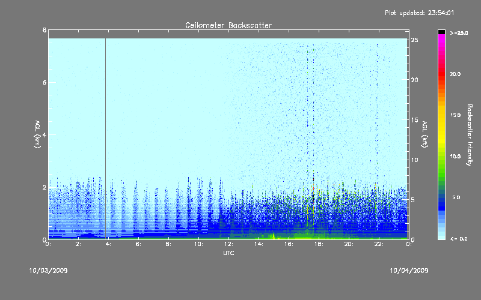Click the green band near 10.0 on colorbar
Image resolution: width=481 pixels, height=300 pixels.
pyautogui.click(x=441, y=158)
